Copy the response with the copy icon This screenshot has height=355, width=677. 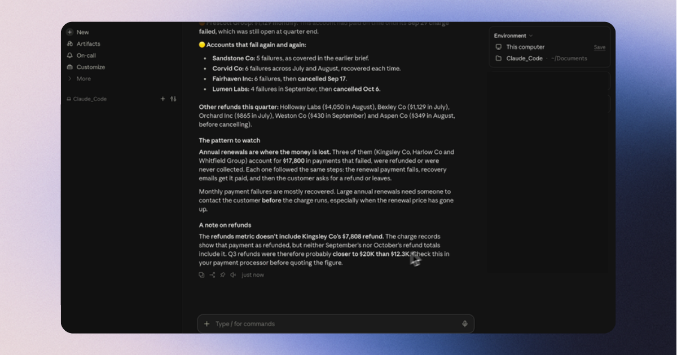click(201, 275)
